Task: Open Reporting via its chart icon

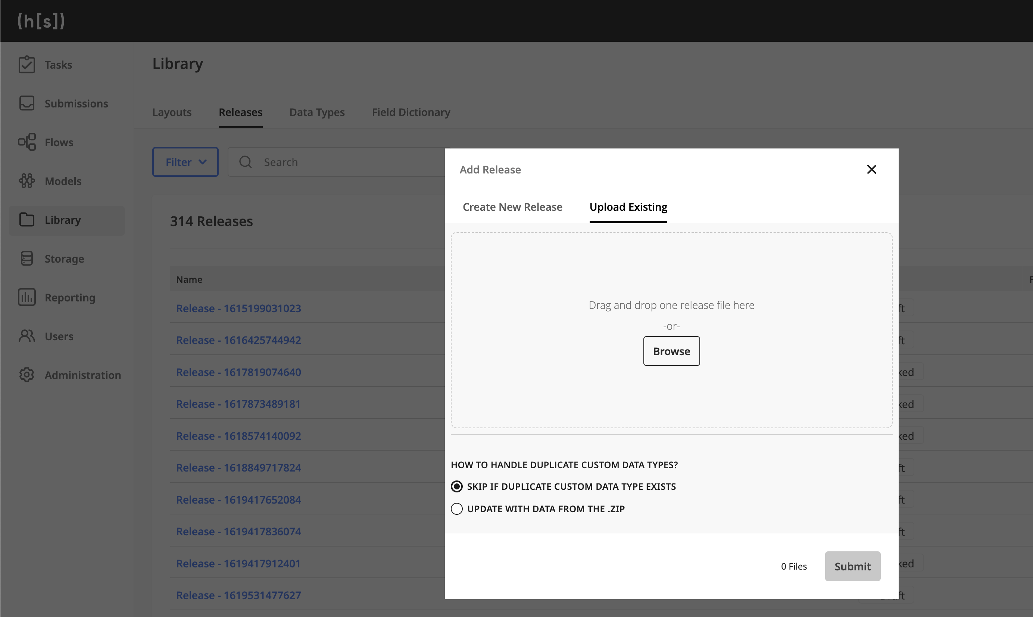Action: point(26,297)
